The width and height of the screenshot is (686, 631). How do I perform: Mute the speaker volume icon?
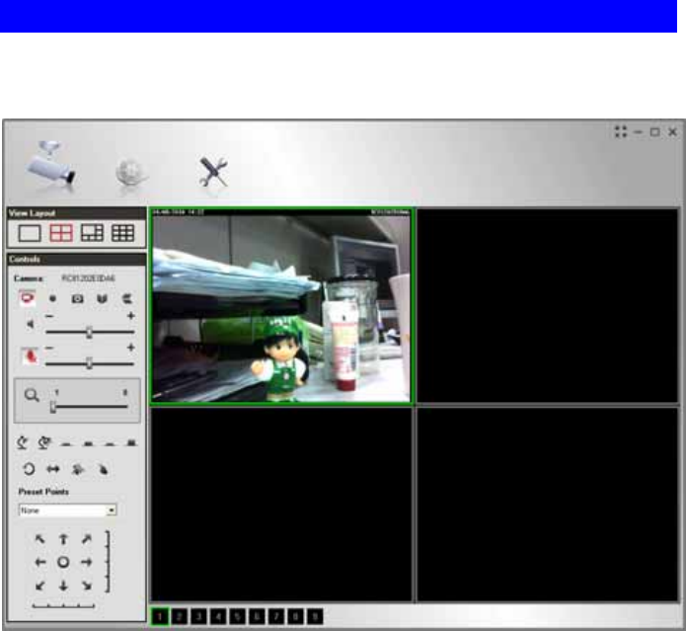click(x=30, y=324)
